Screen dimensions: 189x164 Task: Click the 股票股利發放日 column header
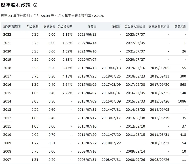(159, 26)
